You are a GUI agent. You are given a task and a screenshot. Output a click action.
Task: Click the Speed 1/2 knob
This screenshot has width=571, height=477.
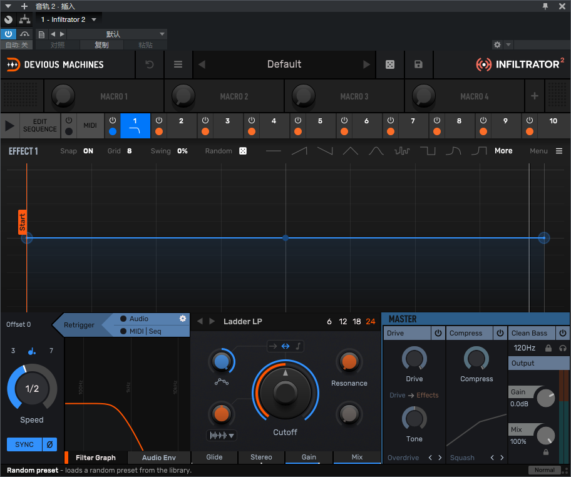[32, 389]
